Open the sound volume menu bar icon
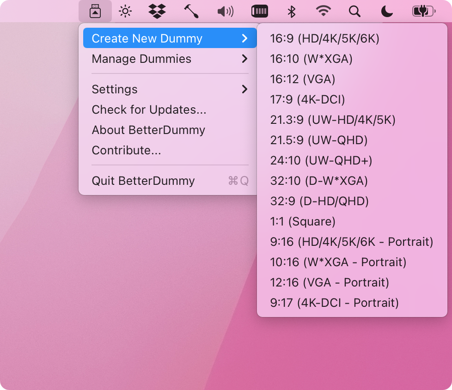This screenshot has height=390, width=452. [x=225, y=12]
